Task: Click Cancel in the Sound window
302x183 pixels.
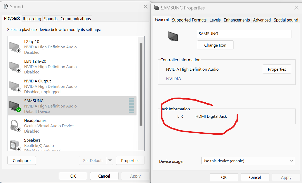Action: click(104, 176)
